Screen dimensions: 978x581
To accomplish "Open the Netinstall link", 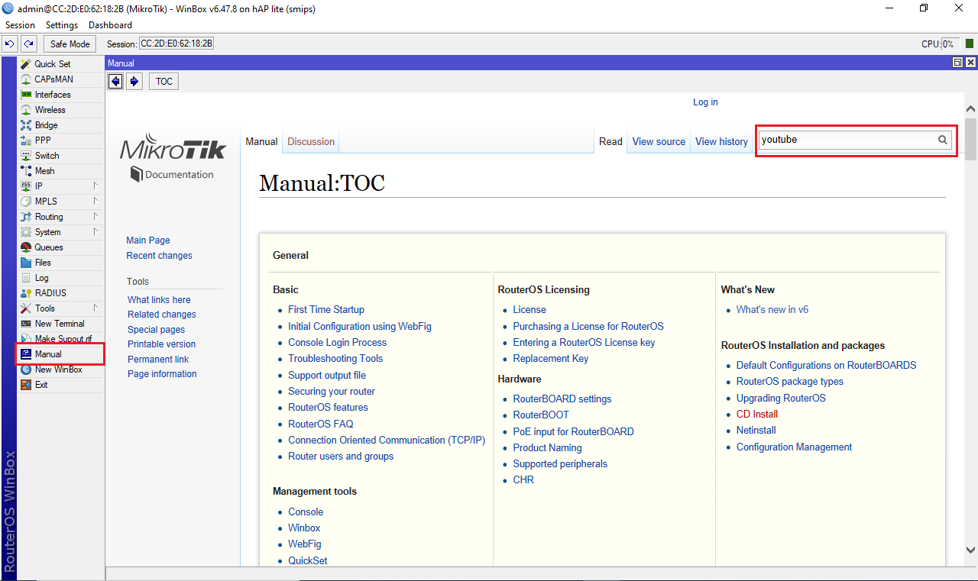I will point(756,431).
